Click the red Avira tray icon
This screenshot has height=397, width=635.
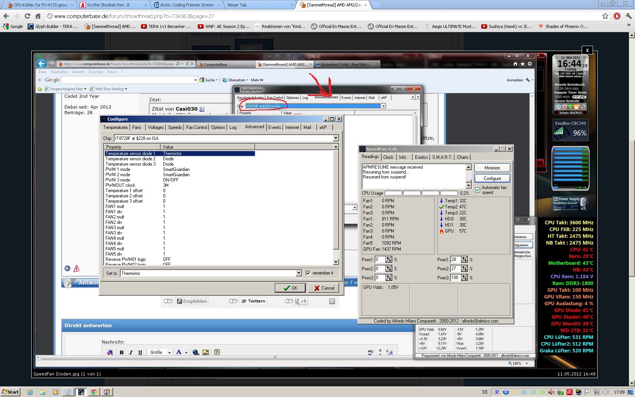tap(569, 392)
